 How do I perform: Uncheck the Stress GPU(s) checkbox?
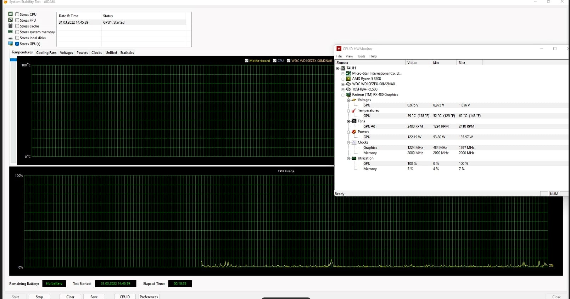click(x=17, y=44)
